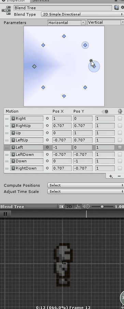The height and width of the screenshot is (309, 124).
Task: Click the Blend Tree name field
Action: click(x=63, y=8)
